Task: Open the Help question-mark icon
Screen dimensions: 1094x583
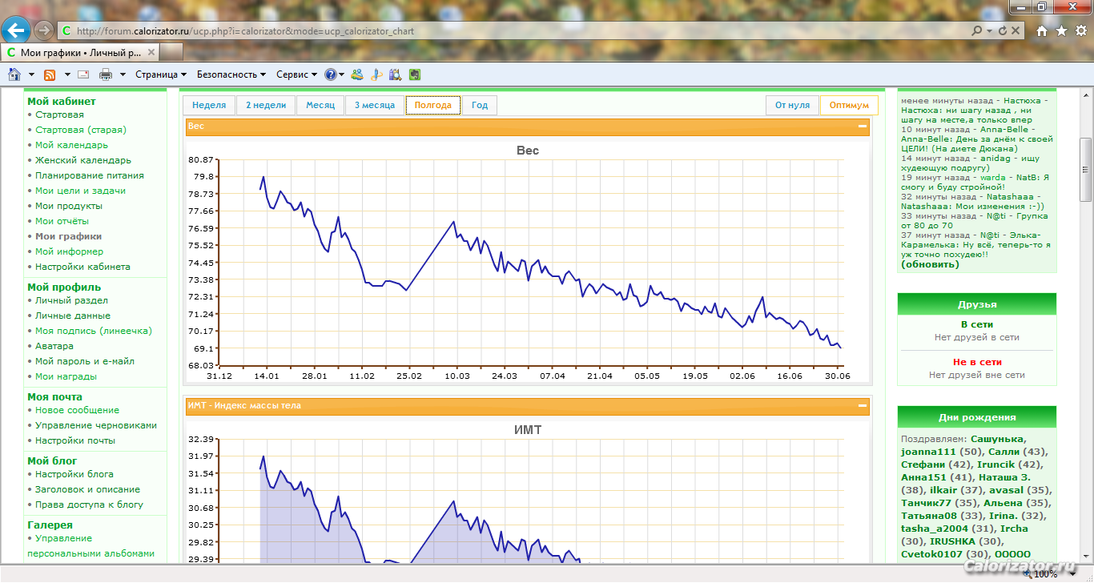Action: click(x=330, y=74)
